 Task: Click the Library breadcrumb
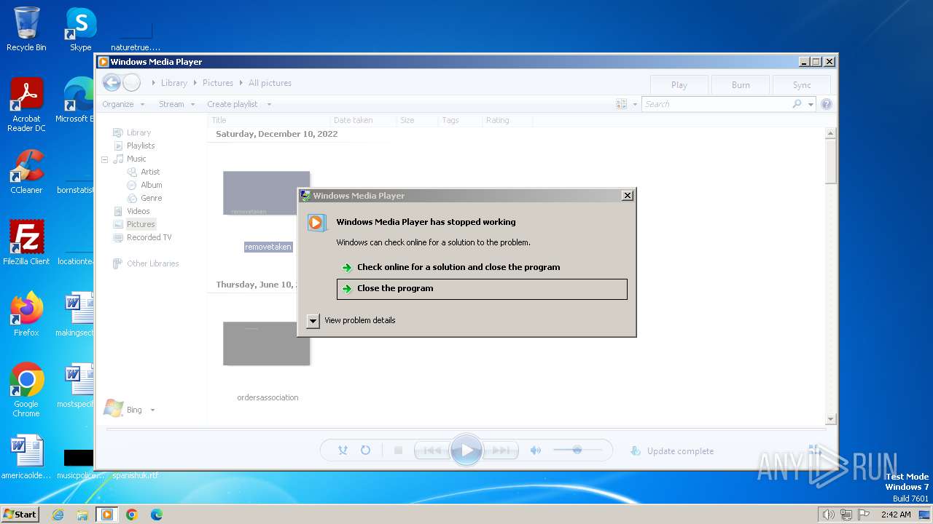[173, 83]
